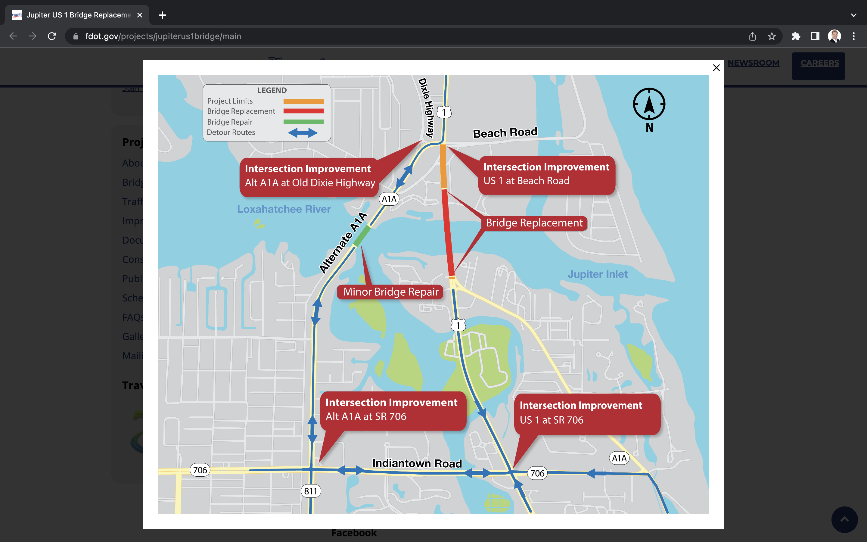Click the Loxahatchee River label
The height and width of the screenshot is (542, 867).
(284, 209)
